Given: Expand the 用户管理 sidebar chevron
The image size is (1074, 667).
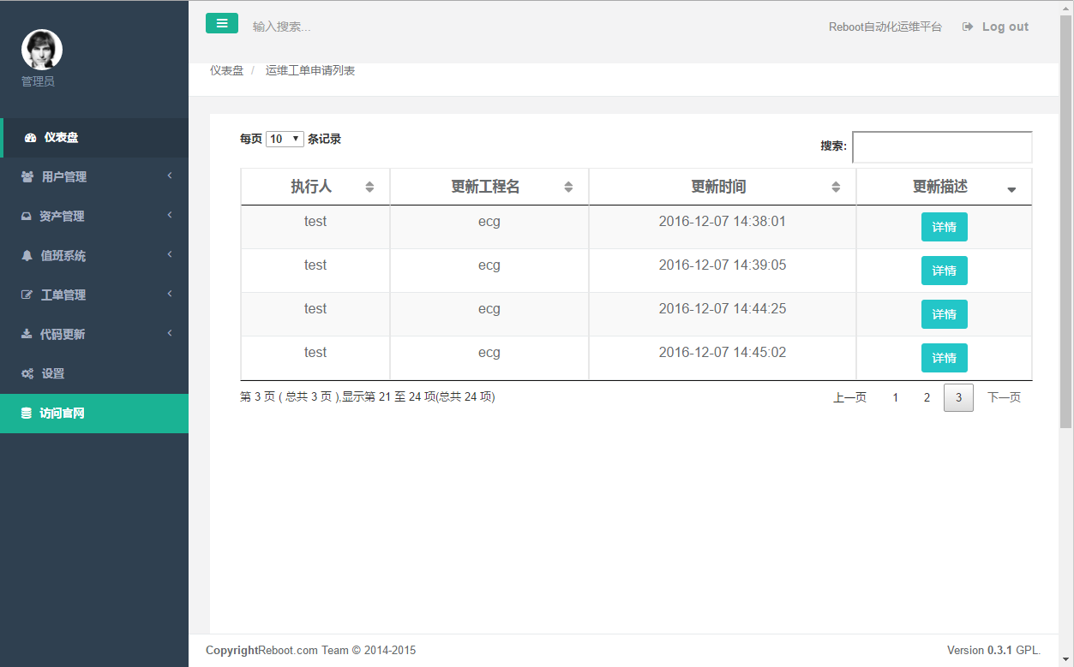Looking at the screenshot, I should 169,176.
